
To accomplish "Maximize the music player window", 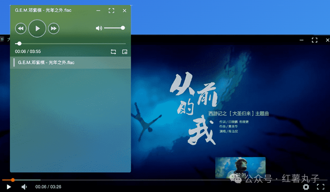I will click(x=112, y=10).
